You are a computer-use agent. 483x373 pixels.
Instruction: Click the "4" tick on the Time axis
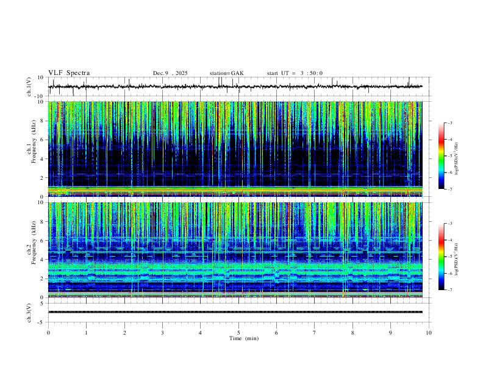[201, 333]
